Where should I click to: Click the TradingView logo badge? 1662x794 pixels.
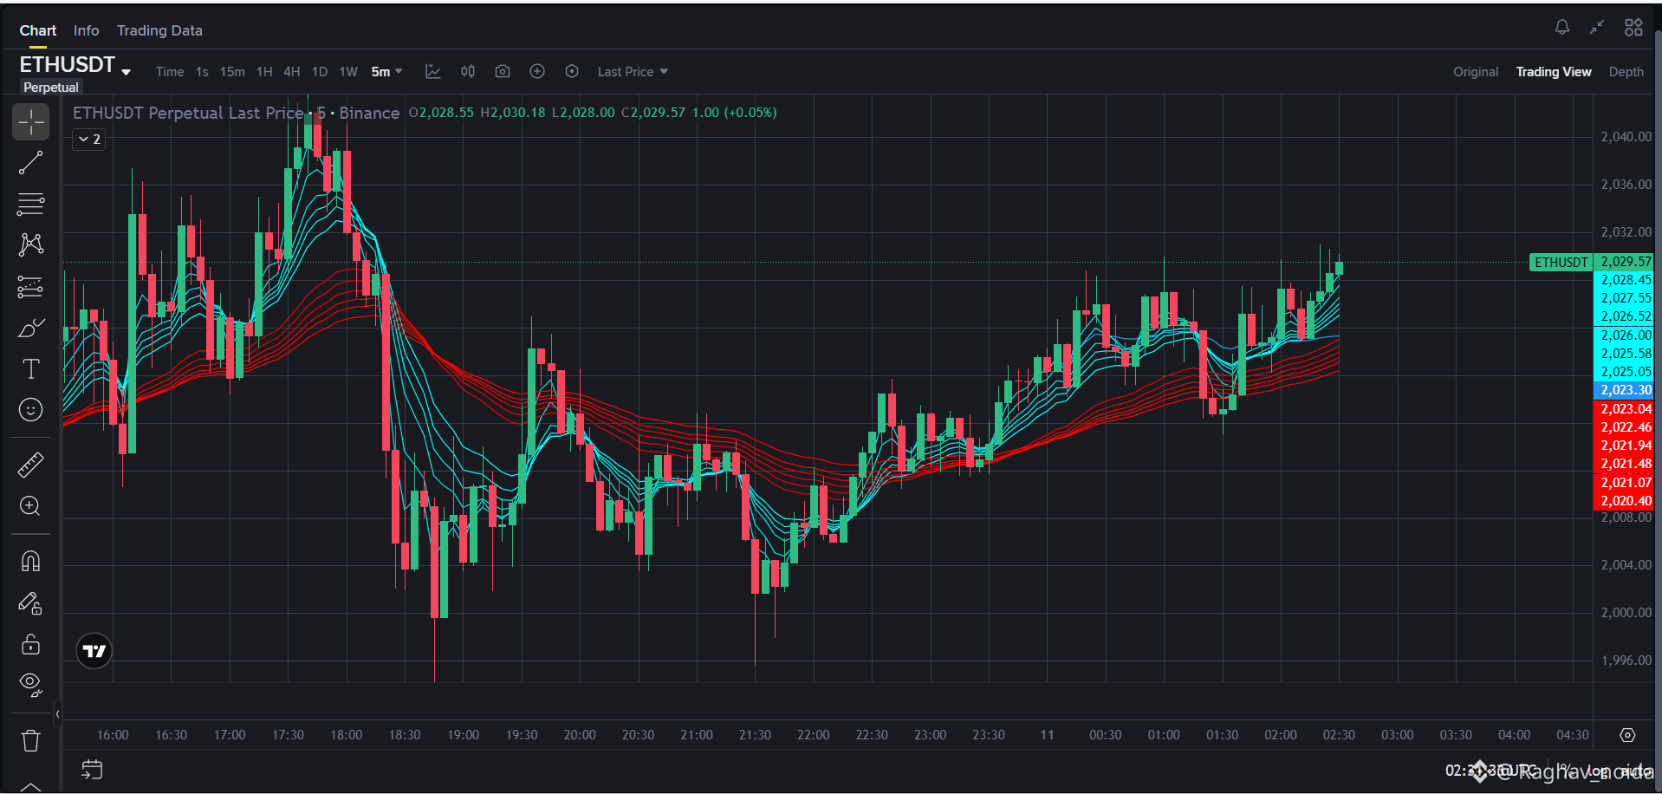(x=94, y=651)
